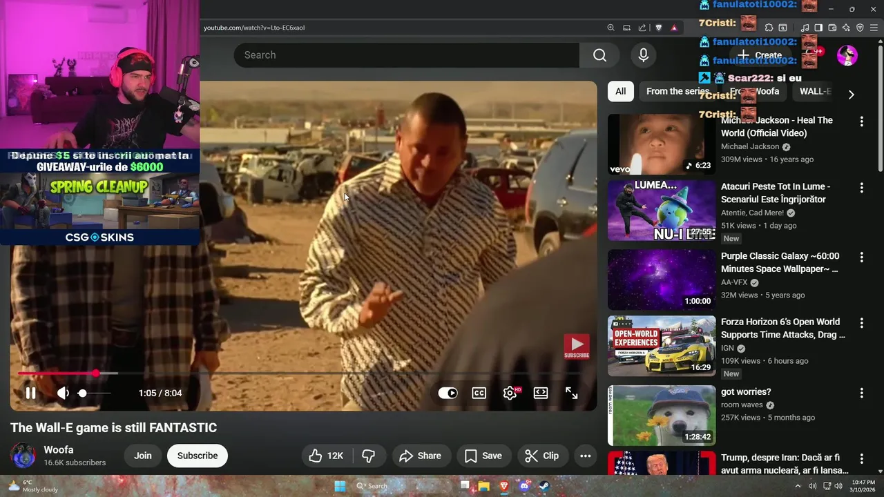
Task: Show hidden system tray icons chevron
Action: pos(798,486)
